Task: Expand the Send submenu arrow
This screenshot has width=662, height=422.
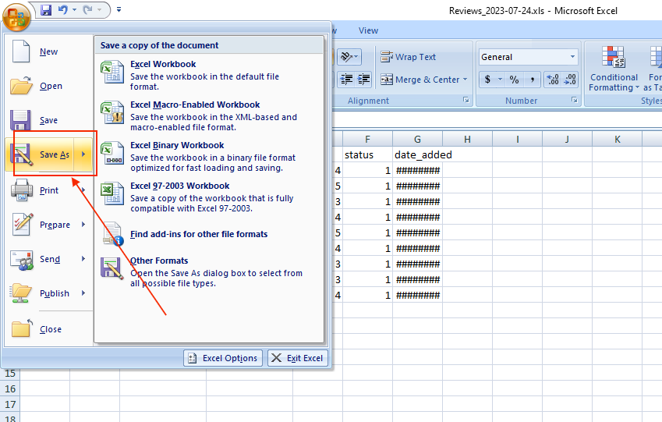Action: pos(83,258)
